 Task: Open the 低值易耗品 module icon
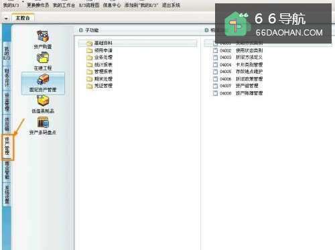tap(43, 104)
